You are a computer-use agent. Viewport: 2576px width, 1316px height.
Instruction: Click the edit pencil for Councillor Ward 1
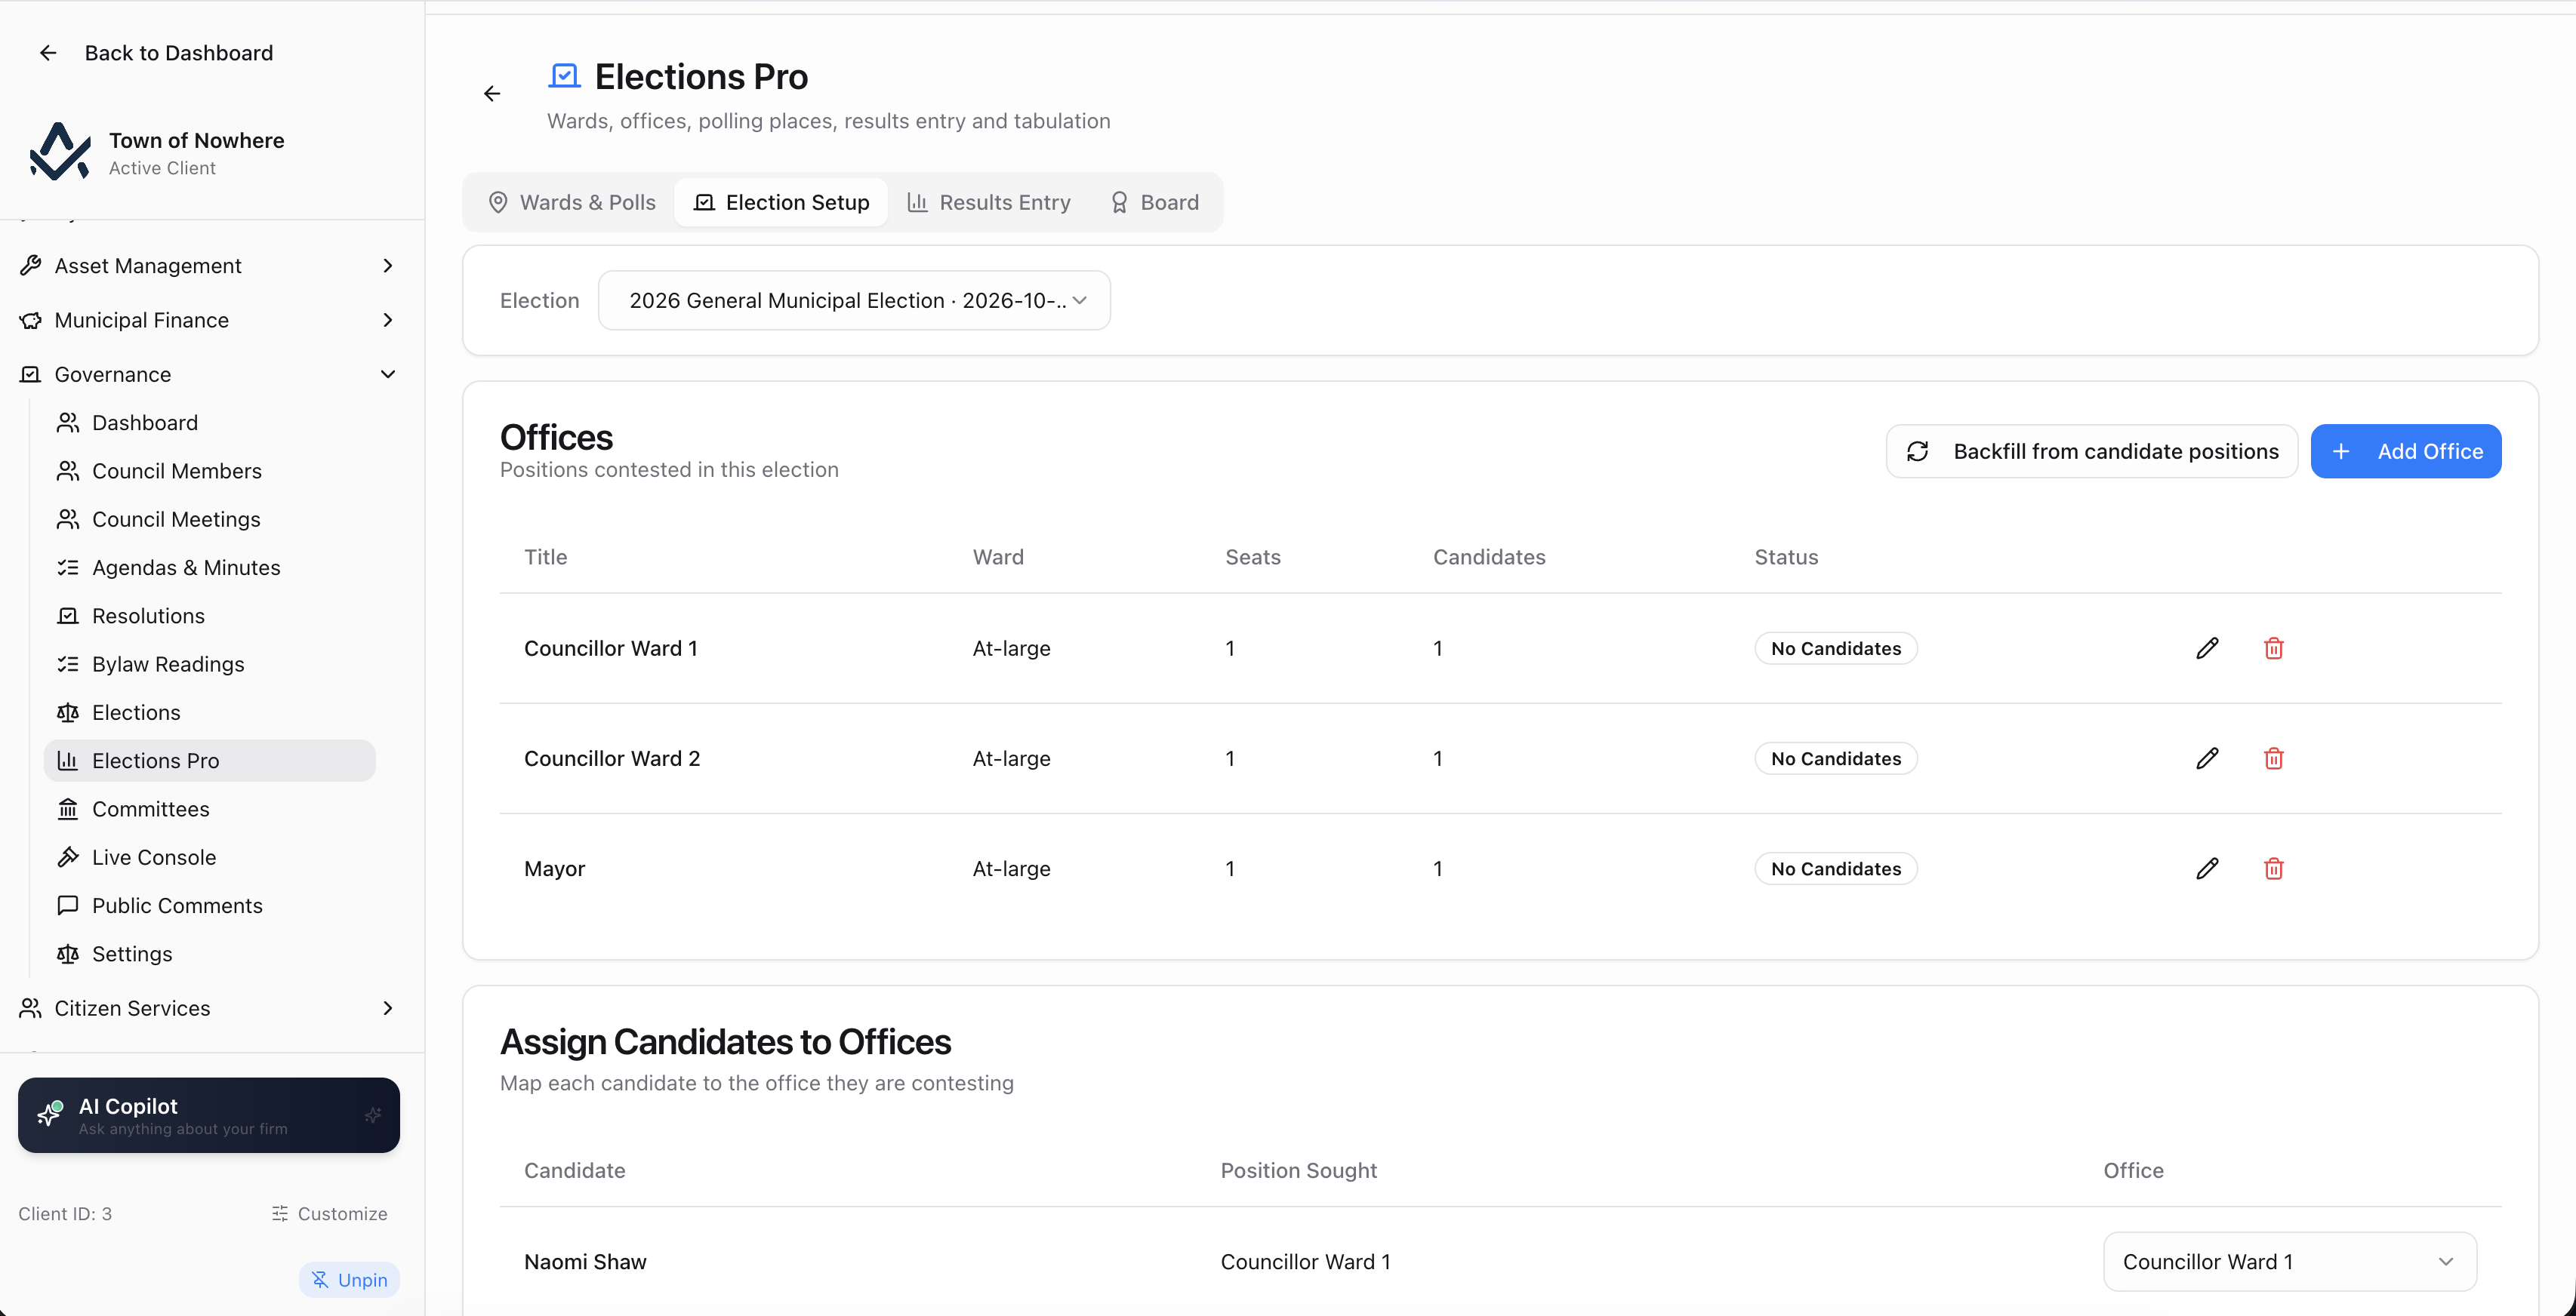pos(2207,648)
